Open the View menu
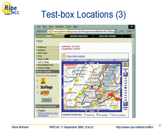This screenshot has width=166, height=133. (51, 26)
